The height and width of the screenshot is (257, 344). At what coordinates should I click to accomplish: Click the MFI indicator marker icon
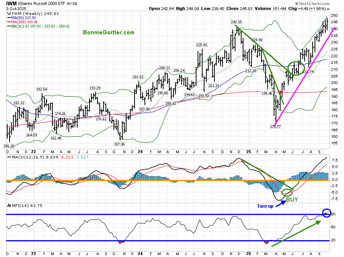point(9,206)
